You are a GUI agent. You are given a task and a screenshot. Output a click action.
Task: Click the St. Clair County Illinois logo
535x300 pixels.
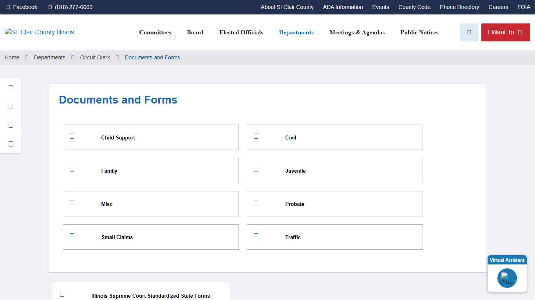pos(39,32)
